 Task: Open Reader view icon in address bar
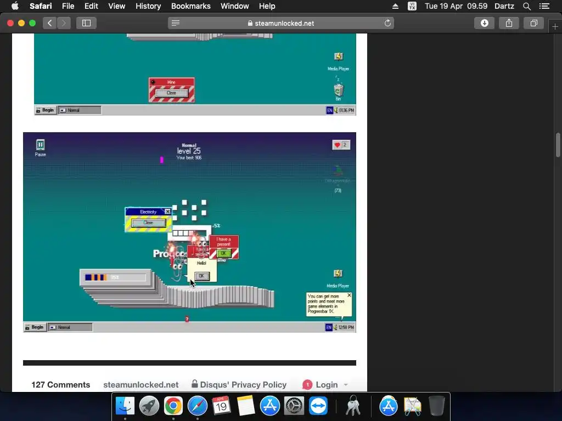pos(175,23)
